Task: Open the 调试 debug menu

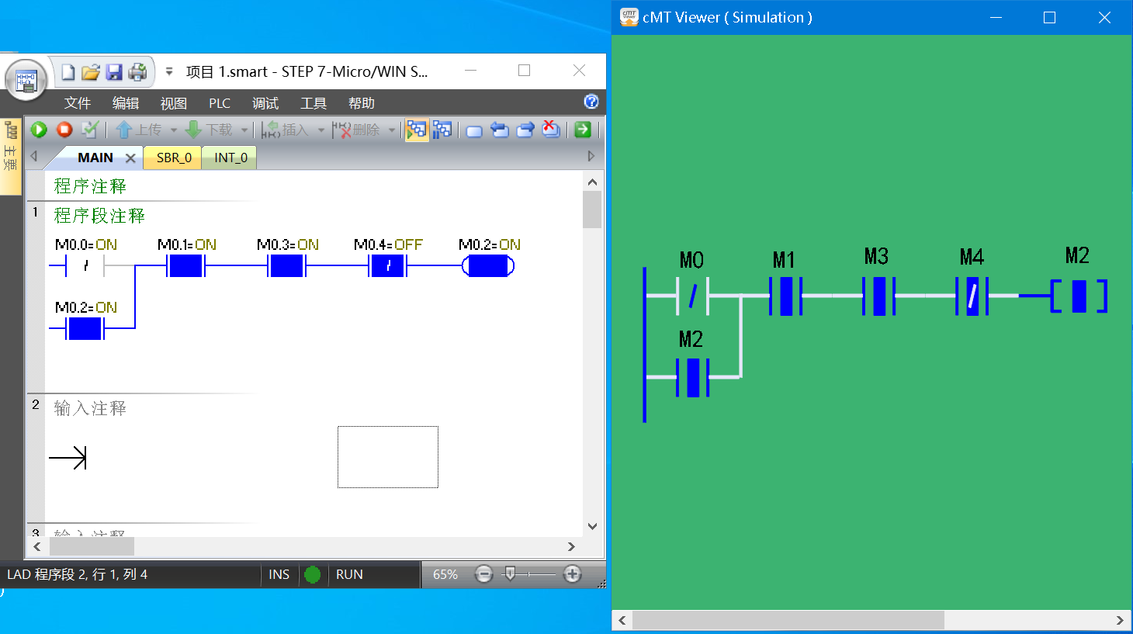Action: (265, 103)
